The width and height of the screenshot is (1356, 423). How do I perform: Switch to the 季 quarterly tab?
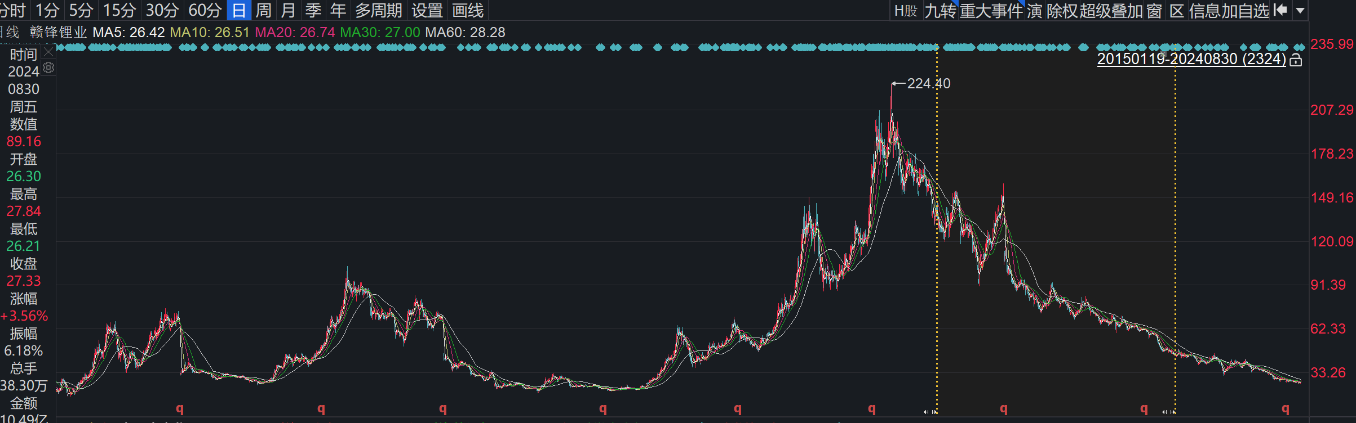pyautogui.click(x=313, y=10)
